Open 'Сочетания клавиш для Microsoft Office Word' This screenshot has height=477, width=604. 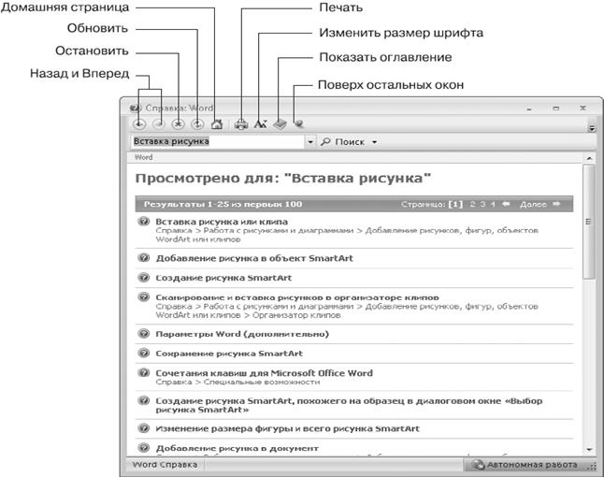point(264,373)
